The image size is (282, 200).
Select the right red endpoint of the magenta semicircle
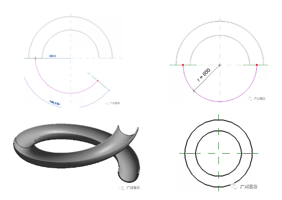(257, 65)
